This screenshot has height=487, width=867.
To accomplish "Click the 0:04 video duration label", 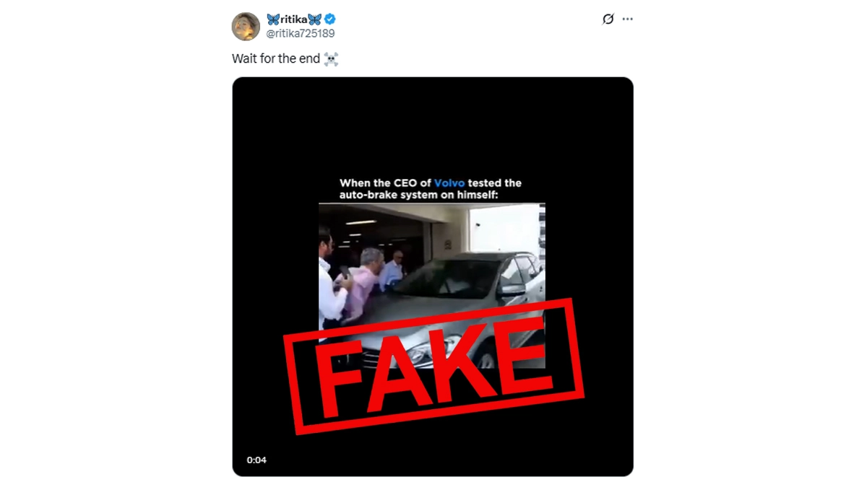I will [256, 460].
